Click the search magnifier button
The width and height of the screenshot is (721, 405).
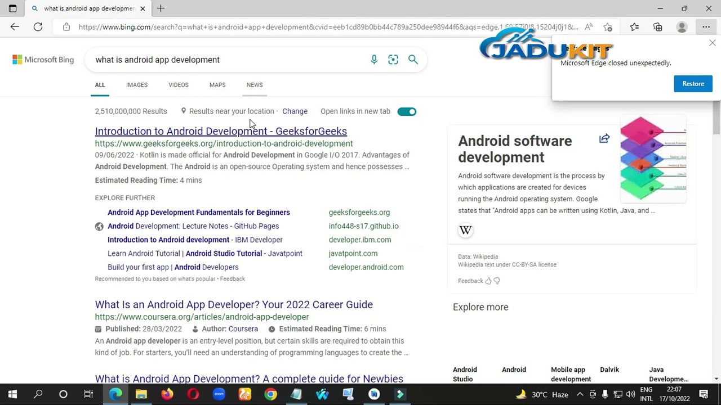pyautogui.click(x=413, y=60)
